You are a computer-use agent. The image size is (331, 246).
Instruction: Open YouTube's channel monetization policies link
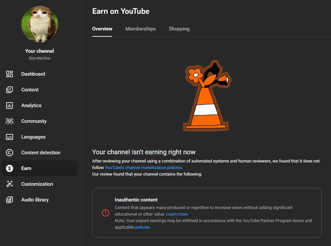143,168
